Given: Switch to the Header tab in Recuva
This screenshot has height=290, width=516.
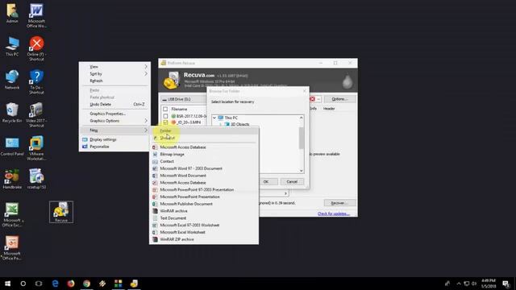Looking at the screenshot, I should point(329,109).
